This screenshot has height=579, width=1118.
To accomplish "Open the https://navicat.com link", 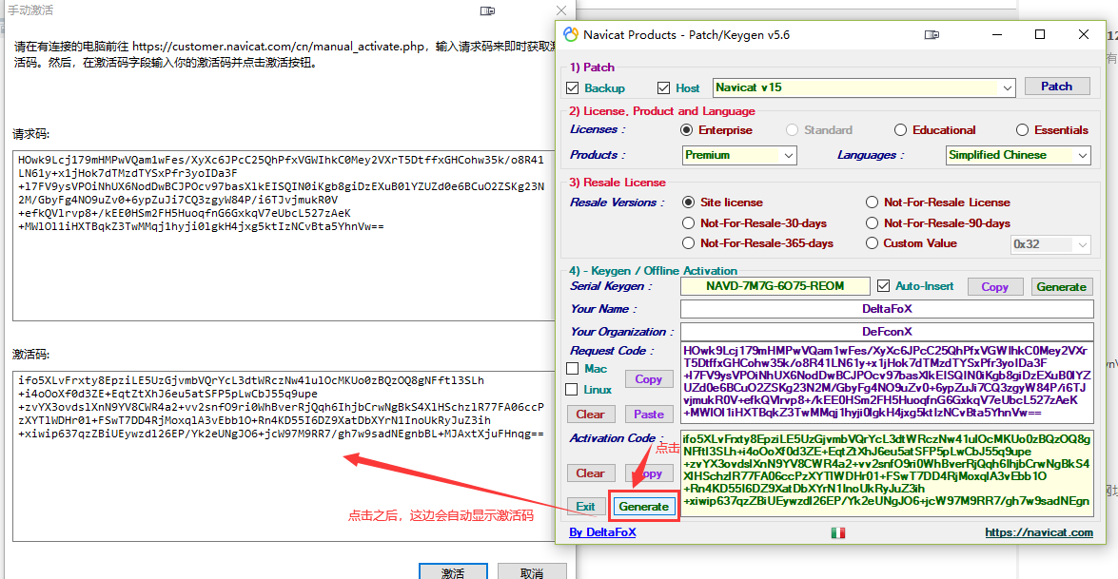I will pyautogui.click(x=1039, y=532).
